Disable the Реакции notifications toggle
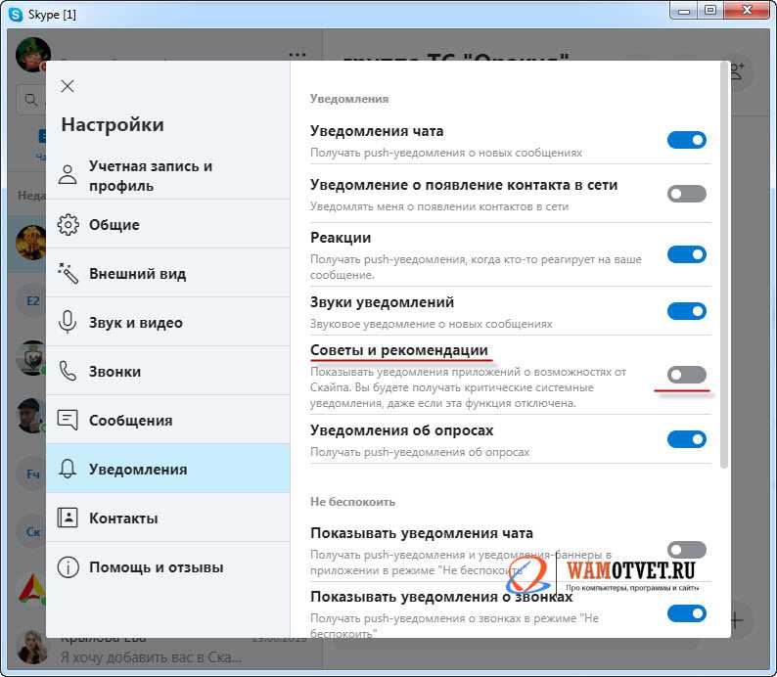777x677 pixels. pos(686,254)
